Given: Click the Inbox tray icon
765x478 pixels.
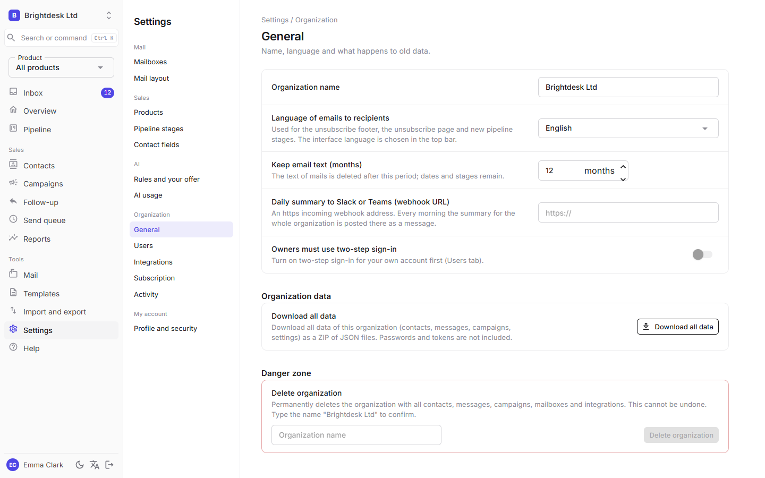Looking at the screenshot, I should coord(13,92).
